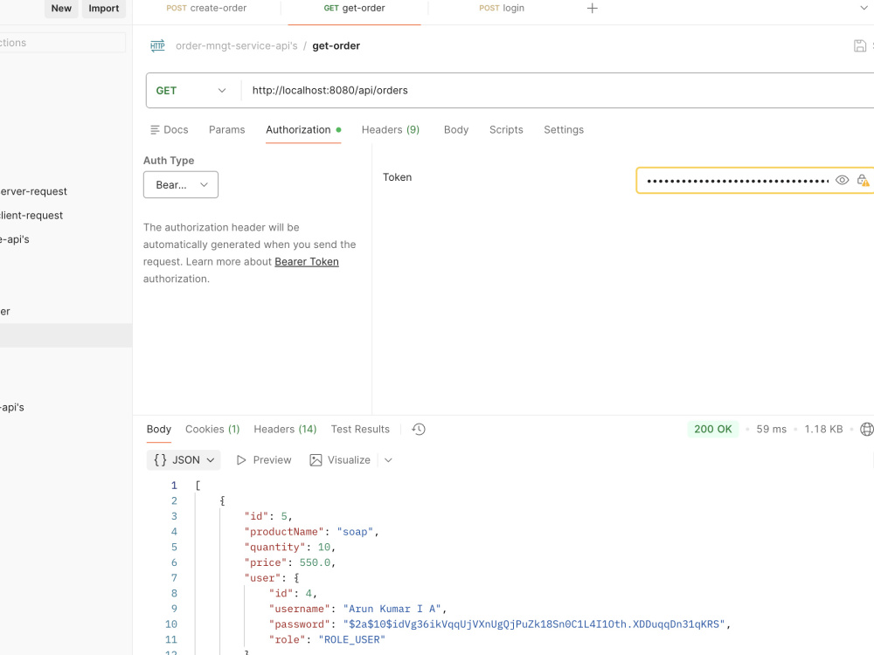This screenshot has width=874, height=655.
Task: Open the request Headers (9) tab
Action: point(390,130)
